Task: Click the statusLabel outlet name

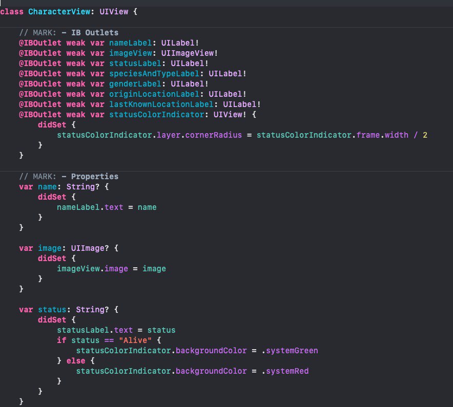Action: click(x=135, y=63)
